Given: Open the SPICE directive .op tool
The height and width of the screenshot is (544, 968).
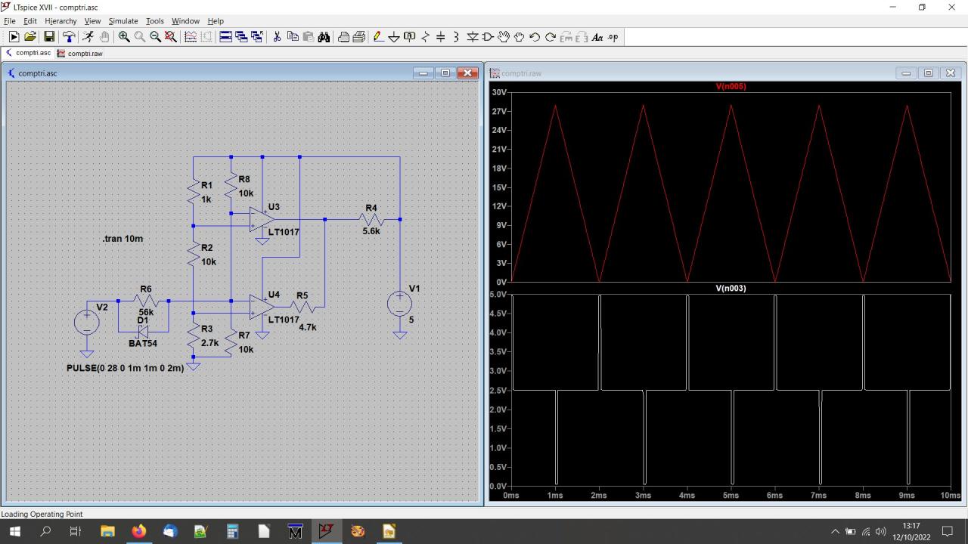Looking at the screenshot, I should coord(613,37).
